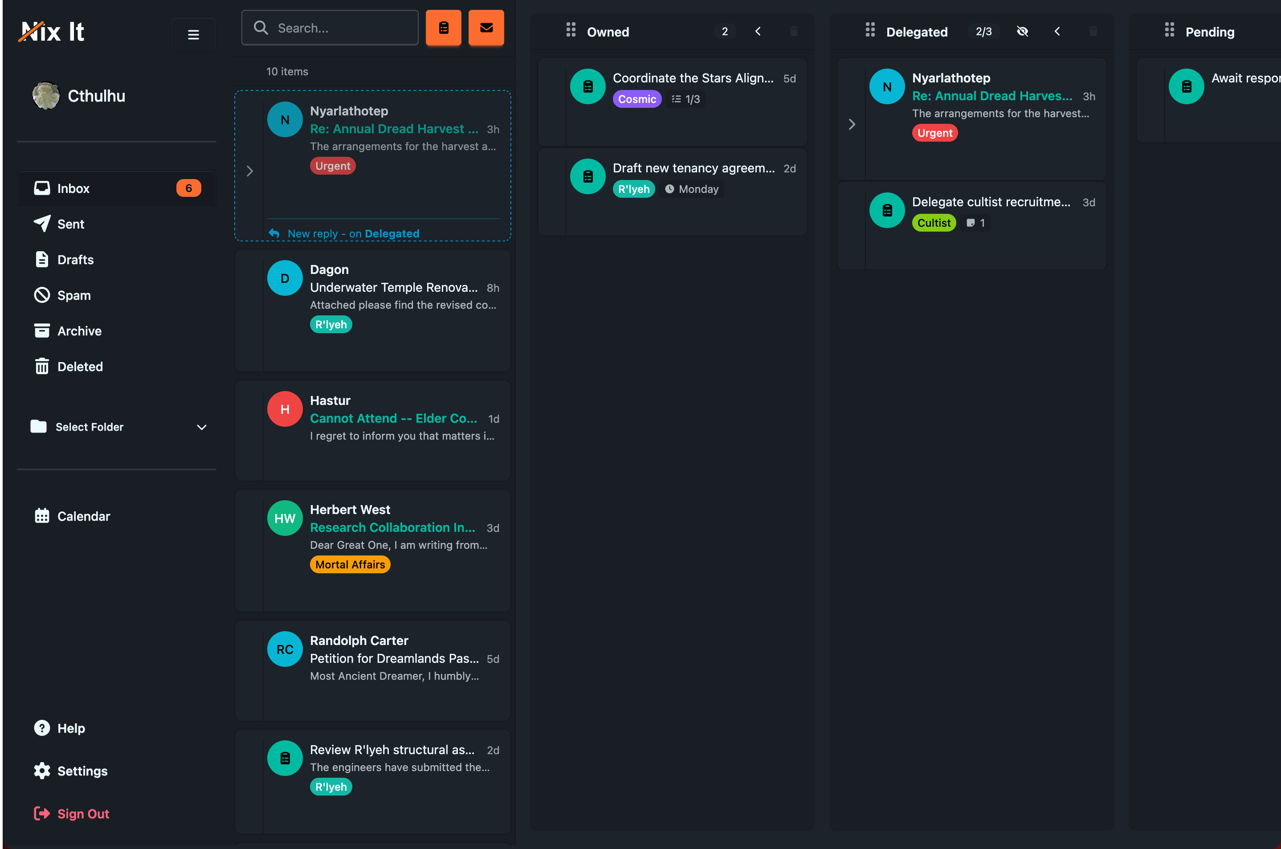
Task: Toggle Monday due reminder on the tenancy task
Action: [692, 189]
